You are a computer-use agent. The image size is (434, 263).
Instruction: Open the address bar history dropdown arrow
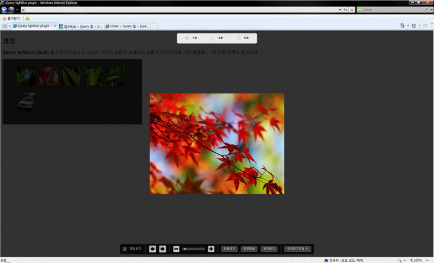tap(339, 10)
